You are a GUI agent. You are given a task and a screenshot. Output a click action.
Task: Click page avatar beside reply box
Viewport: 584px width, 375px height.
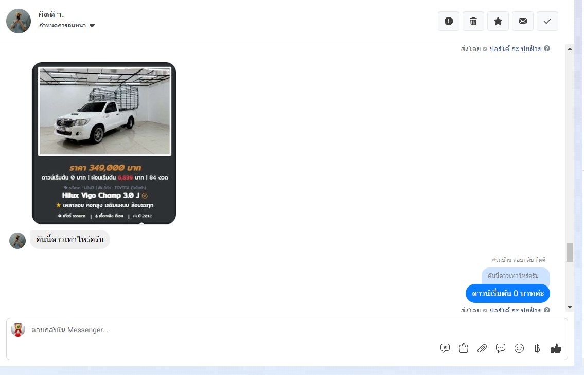pos(18,330)
